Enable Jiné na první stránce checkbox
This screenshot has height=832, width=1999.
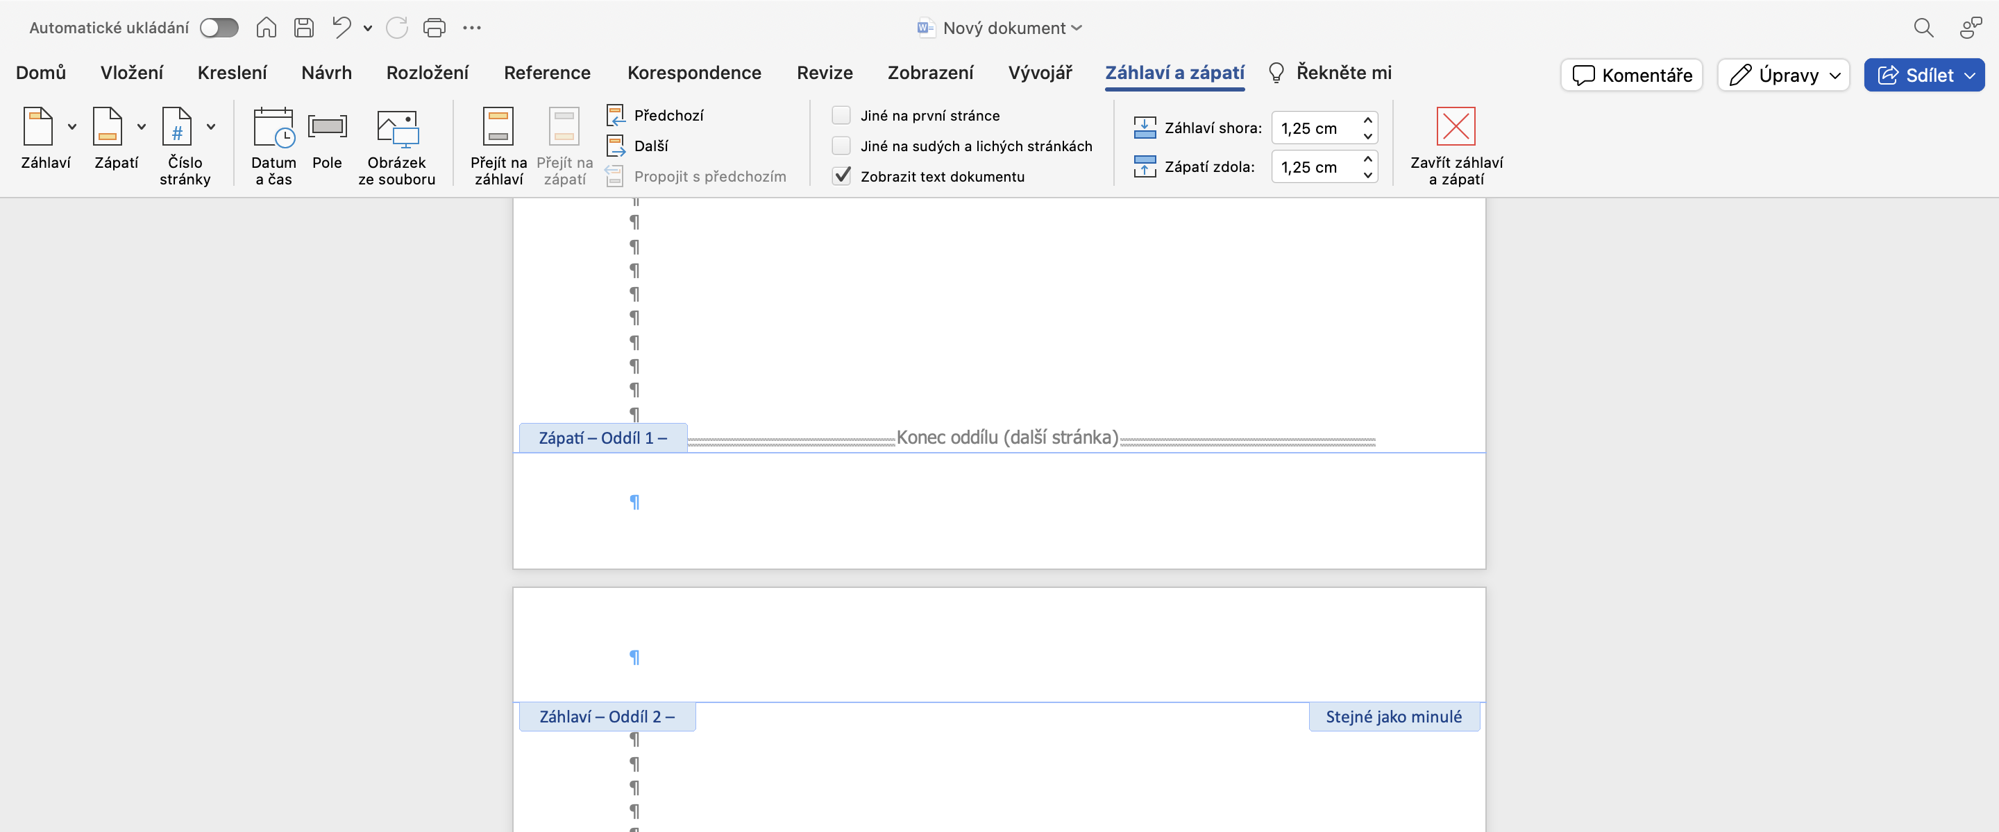coord(841,116)
